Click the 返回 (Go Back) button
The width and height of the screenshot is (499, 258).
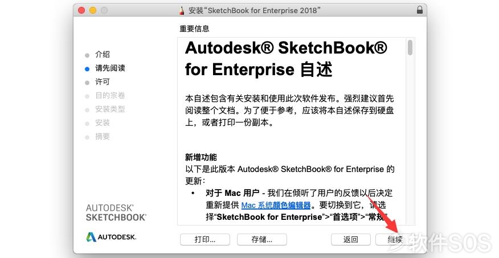[x=351, y=240]
